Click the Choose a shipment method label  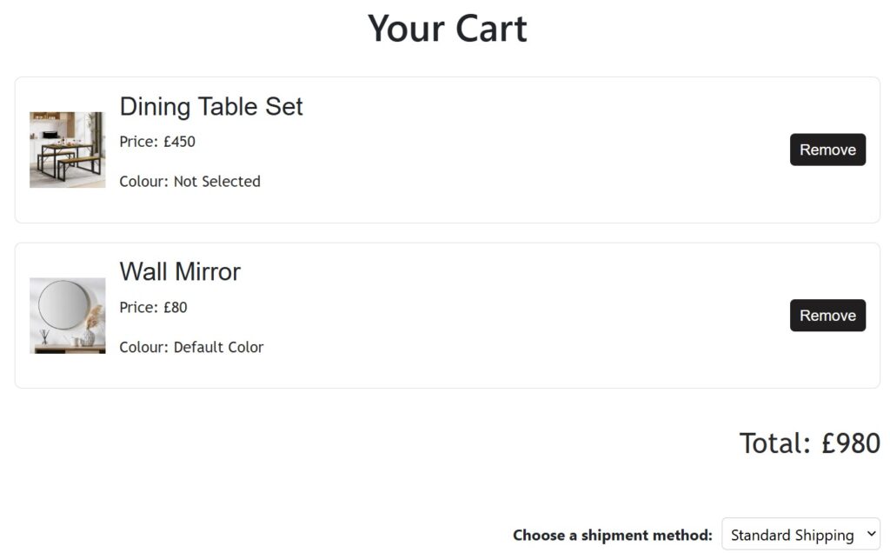coord(612,535)
